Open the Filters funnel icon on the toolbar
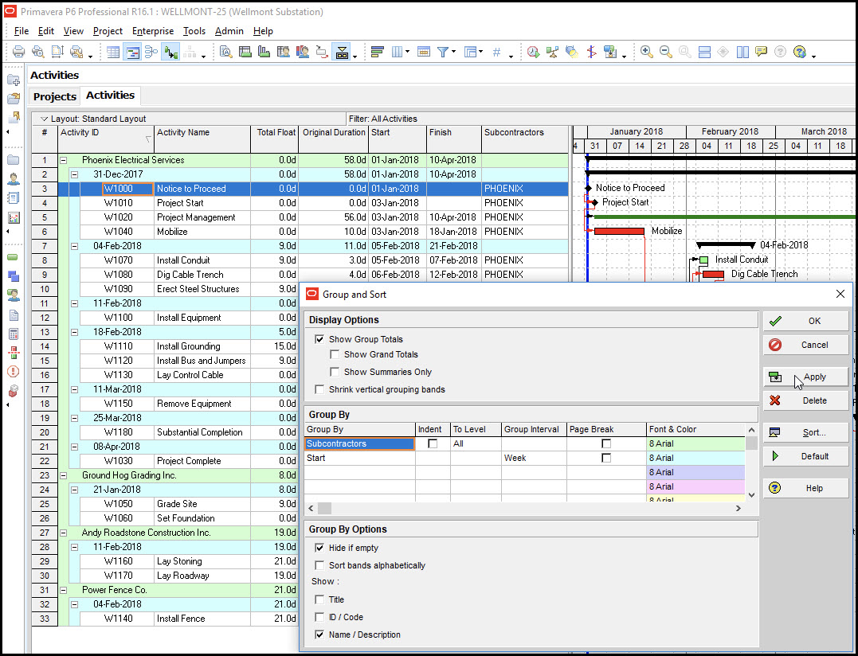 pos(443,51)
